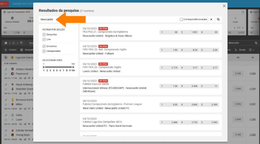
Task: Uncheck the Live filter
Action: pyautogui.click(x=44, y=39)
